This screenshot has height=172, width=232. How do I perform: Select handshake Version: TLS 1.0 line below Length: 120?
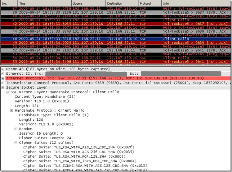(x=46, y=124)
